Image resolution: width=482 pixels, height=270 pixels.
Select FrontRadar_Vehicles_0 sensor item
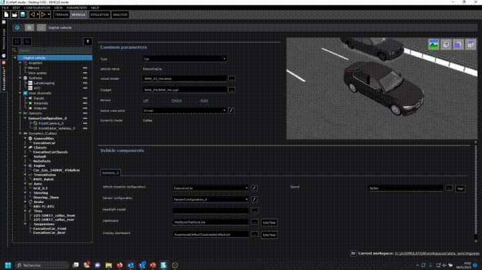point(56,128)
